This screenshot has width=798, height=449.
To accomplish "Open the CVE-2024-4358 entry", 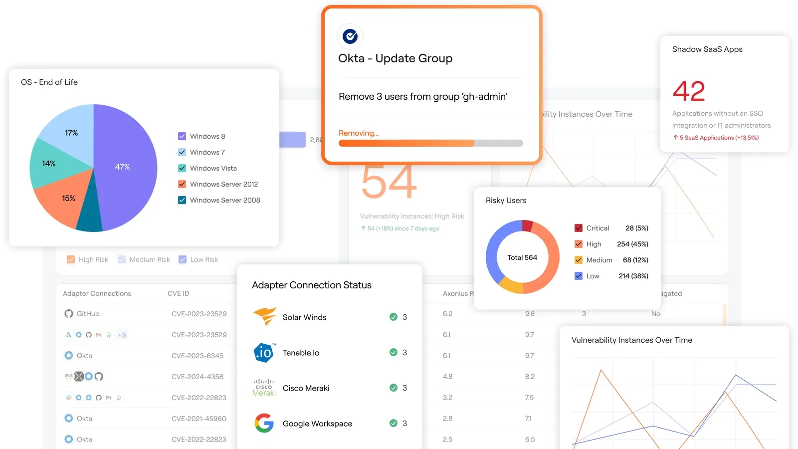I will (x=198, y=377).
